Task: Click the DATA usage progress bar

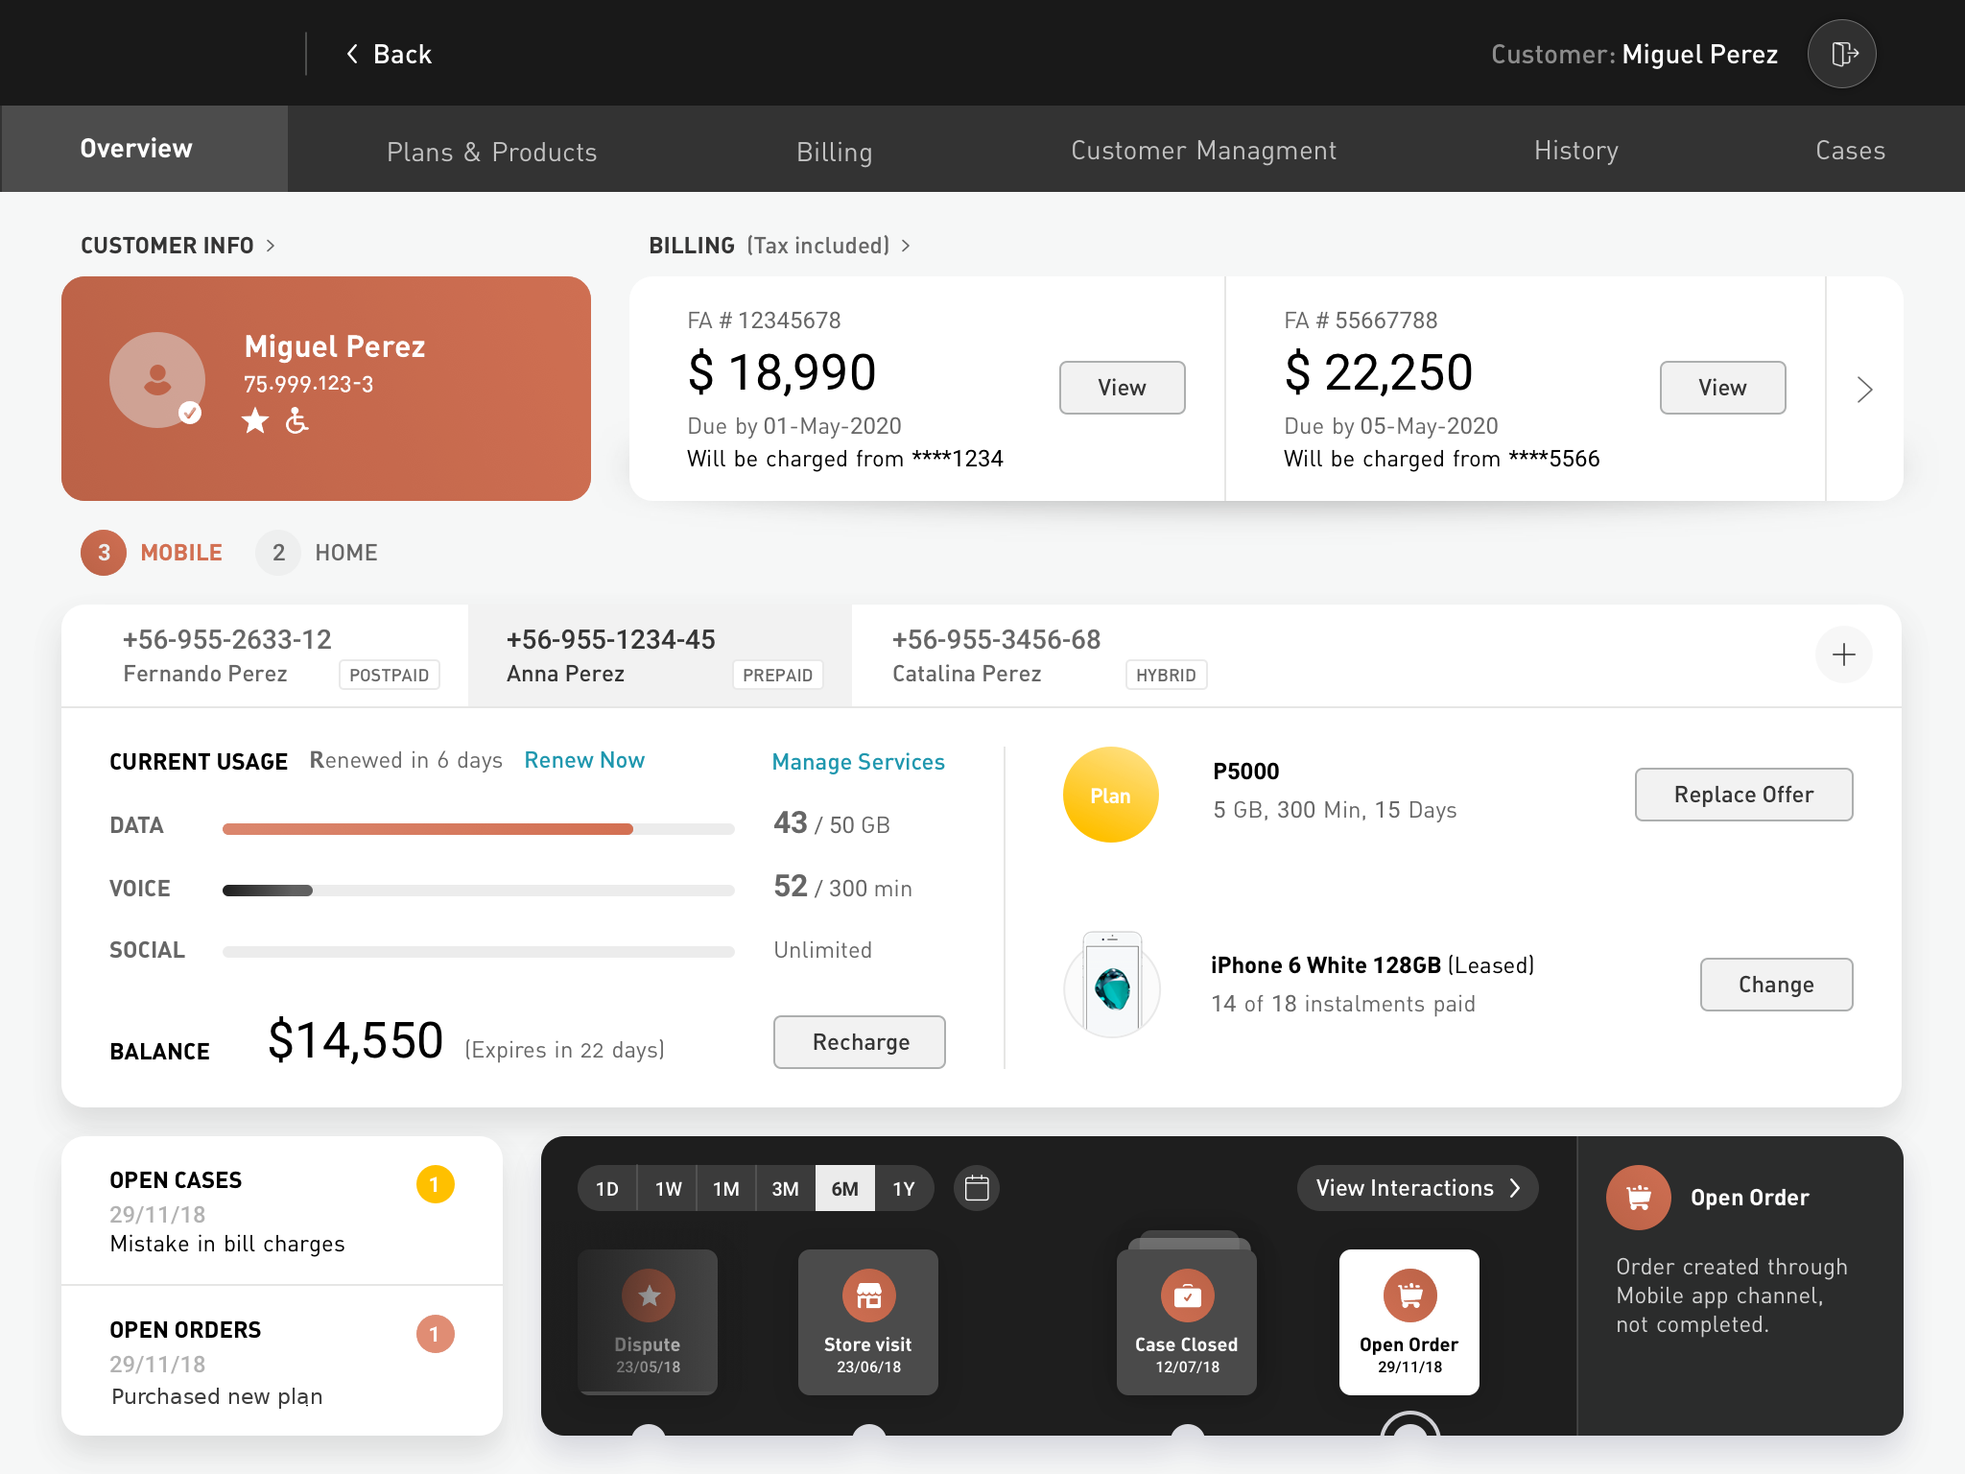Action: (478, 828)
